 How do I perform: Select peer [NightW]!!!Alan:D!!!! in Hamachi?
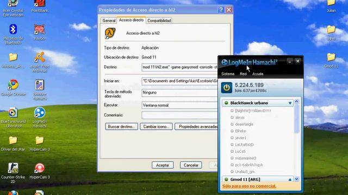(253, 110)
